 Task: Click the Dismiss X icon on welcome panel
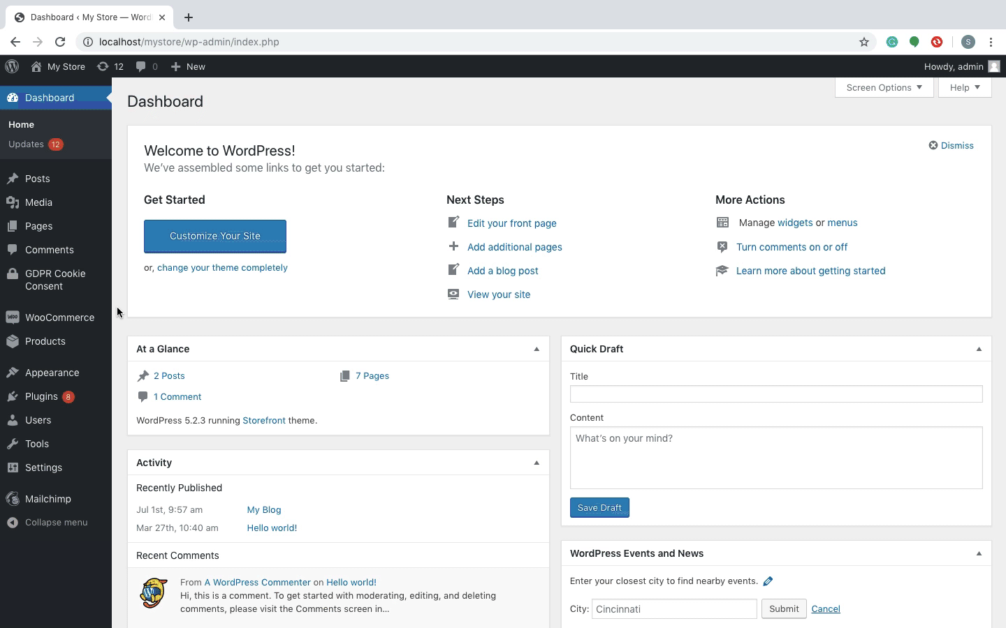click(x=933, y=145)
